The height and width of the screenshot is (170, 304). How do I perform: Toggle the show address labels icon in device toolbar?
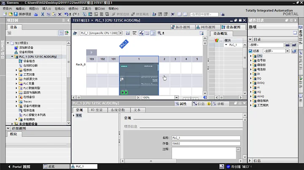pos(141,33)
